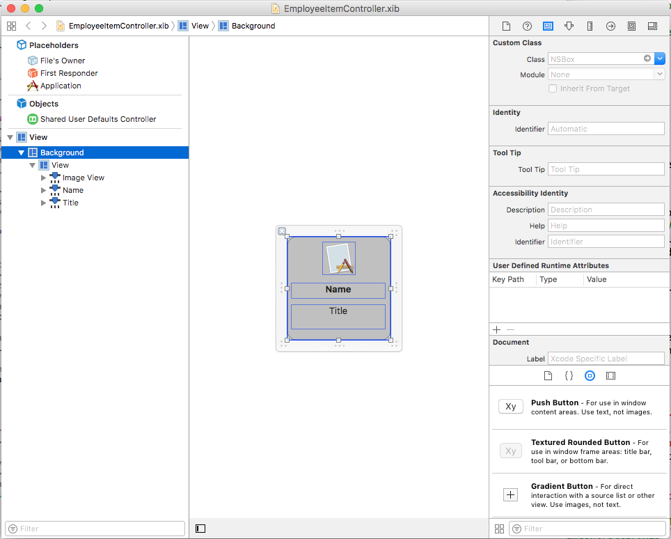
Task: Add a user defined runtime attribute
Action: [496, 329]
